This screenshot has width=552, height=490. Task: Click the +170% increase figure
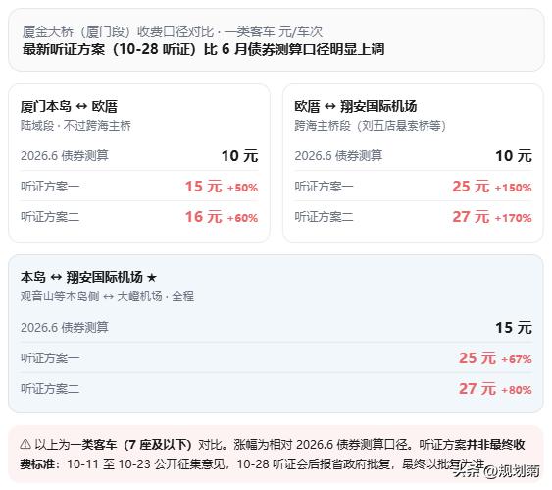tap(514, 218)
